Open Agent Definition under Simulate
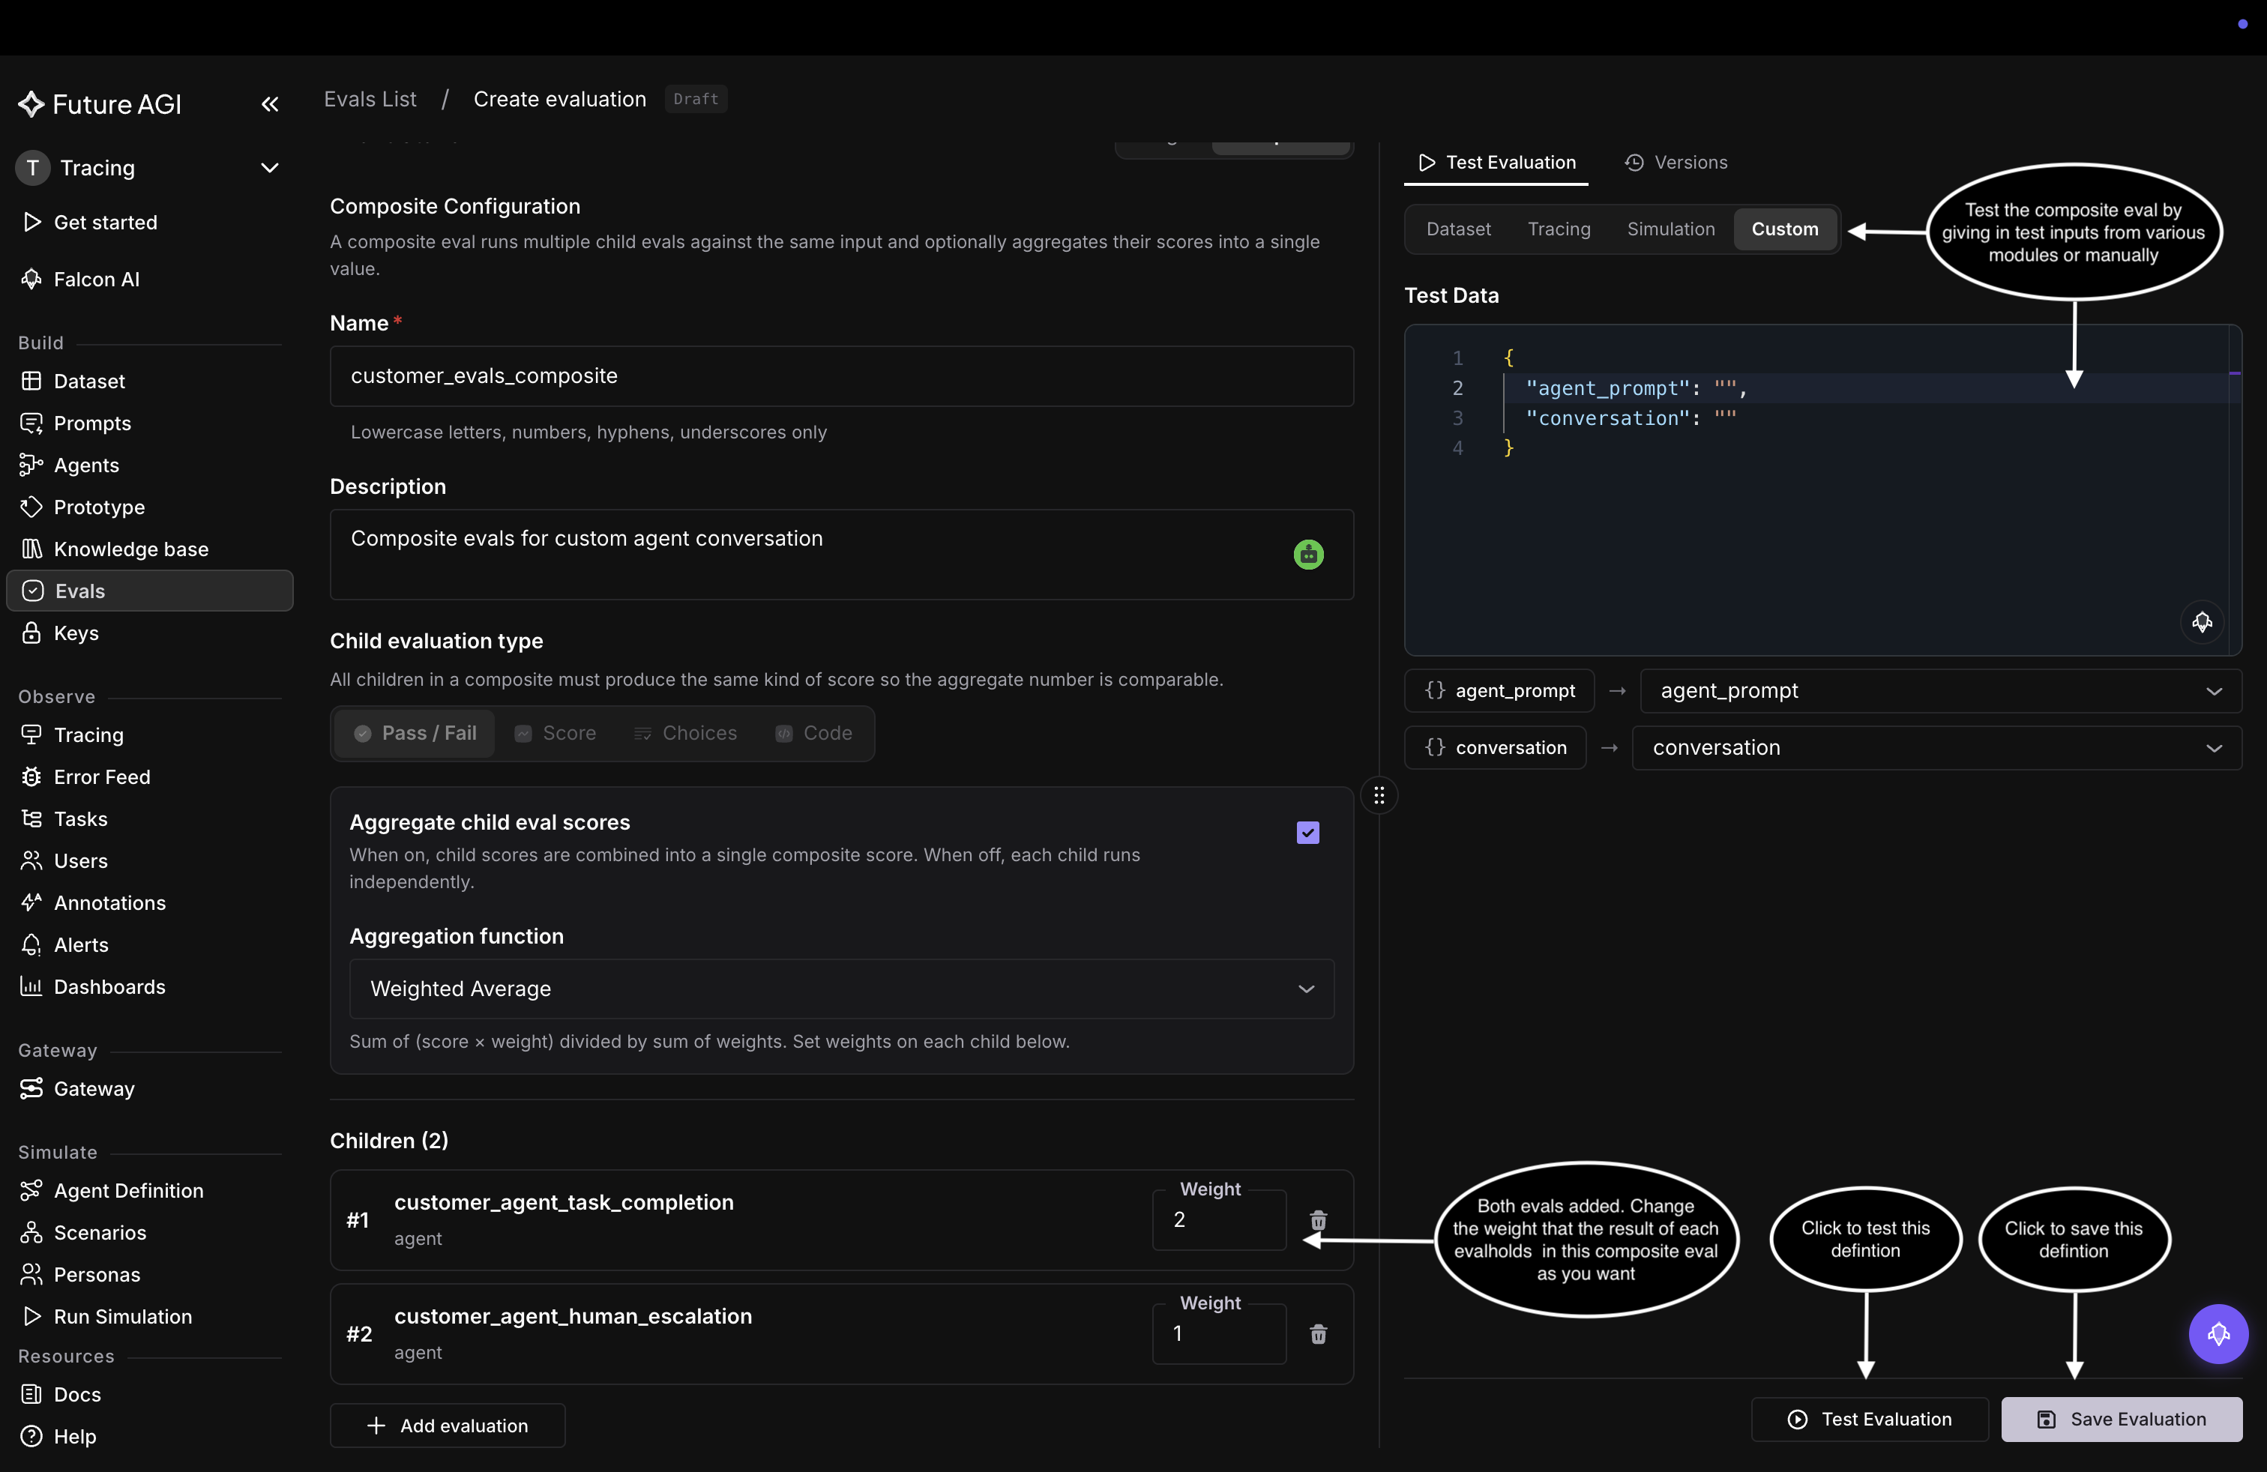This screenshot has height=1472, width=2267. 129,1189
